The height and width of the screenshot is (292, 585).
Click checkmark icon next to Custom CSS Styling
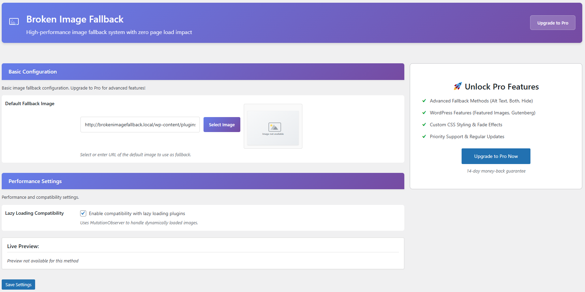pos(424,125)
